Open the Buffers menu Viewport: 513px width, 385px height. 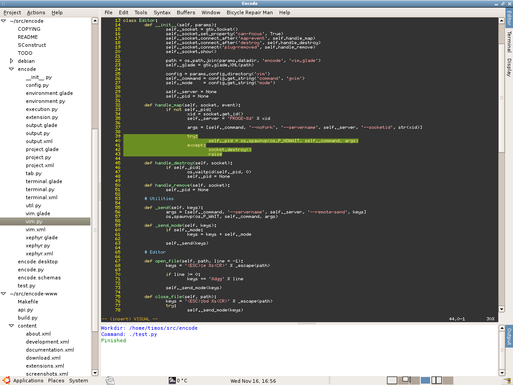click(x=186, y=12)
